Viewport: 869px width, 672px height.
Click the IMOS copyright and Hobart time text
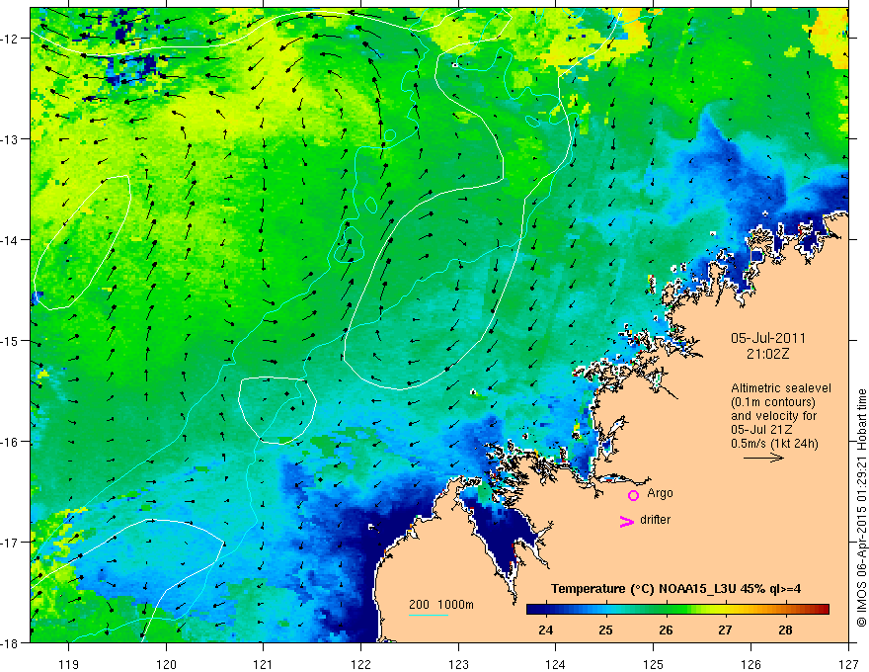point(861,508)
